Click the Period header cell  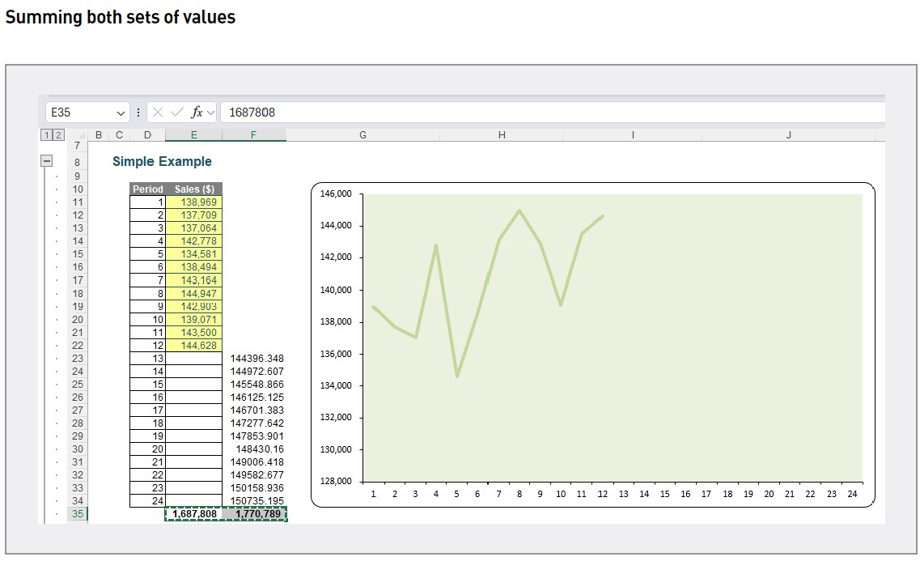point(148,189)
